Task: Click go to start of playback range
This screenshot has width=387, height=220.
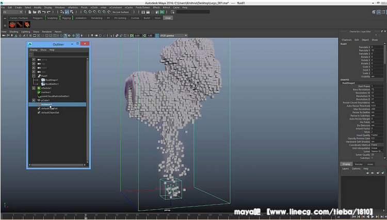Action: tap(354, 217)
